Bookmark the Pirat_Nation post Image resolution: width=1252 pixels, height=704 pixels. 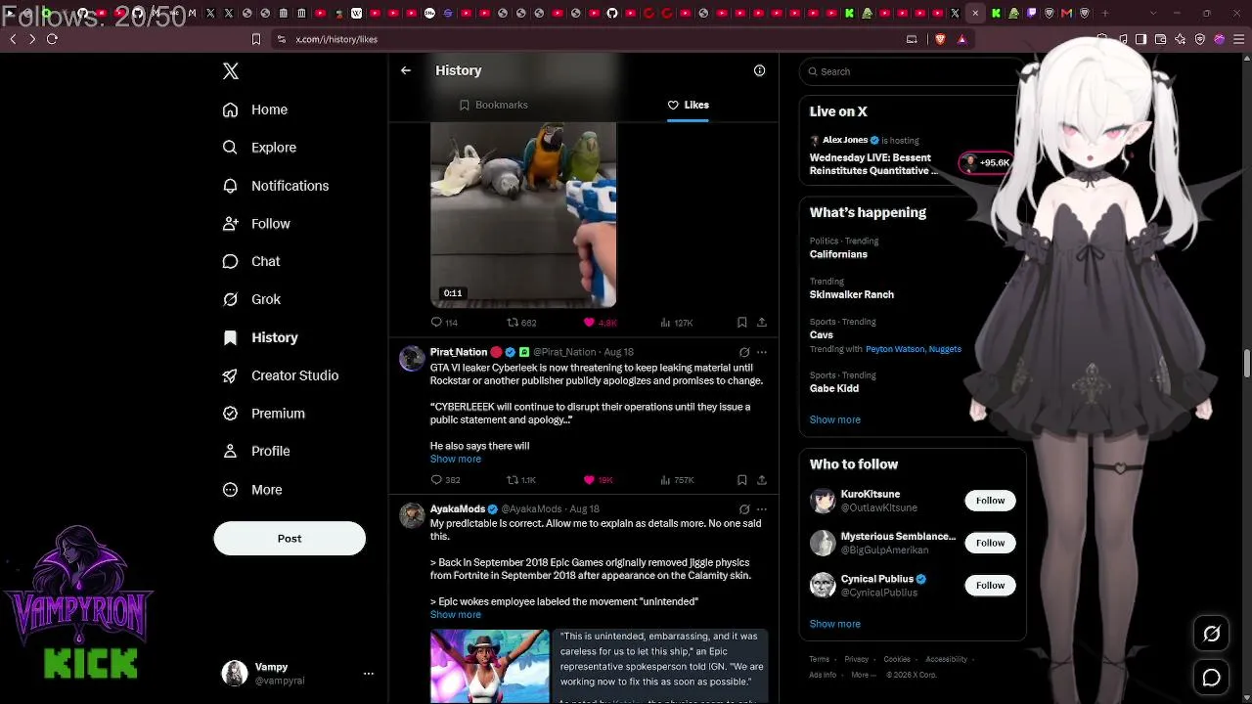tap(741, 480)
